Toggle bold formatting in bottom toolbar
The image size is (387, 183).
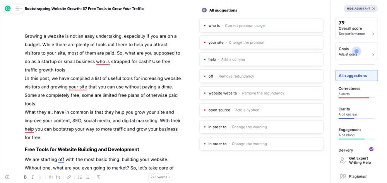[x=25, y=177]
